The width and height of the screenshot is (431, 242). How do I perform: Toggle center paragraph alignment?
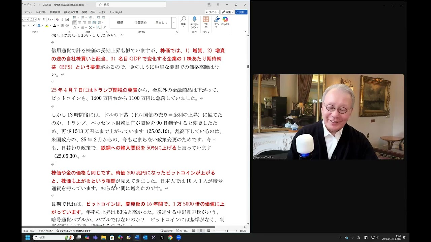[79, 23]
